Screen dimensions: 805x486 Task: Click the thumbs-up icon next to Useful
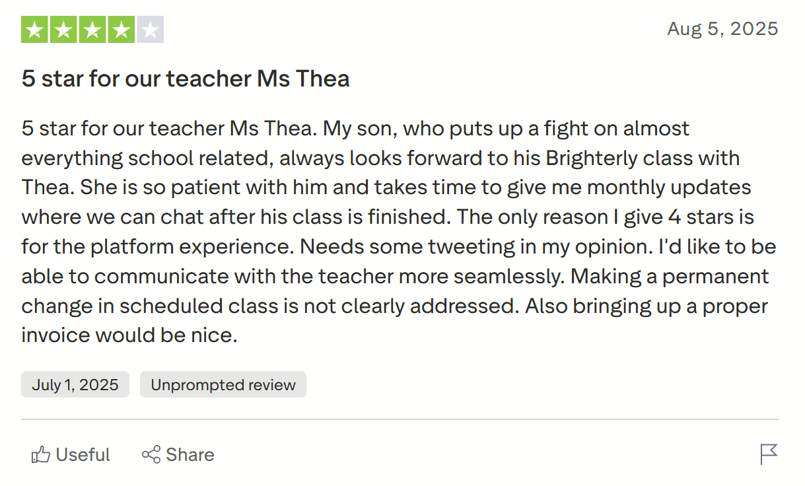pyautogui.click(x=42, y=454)
